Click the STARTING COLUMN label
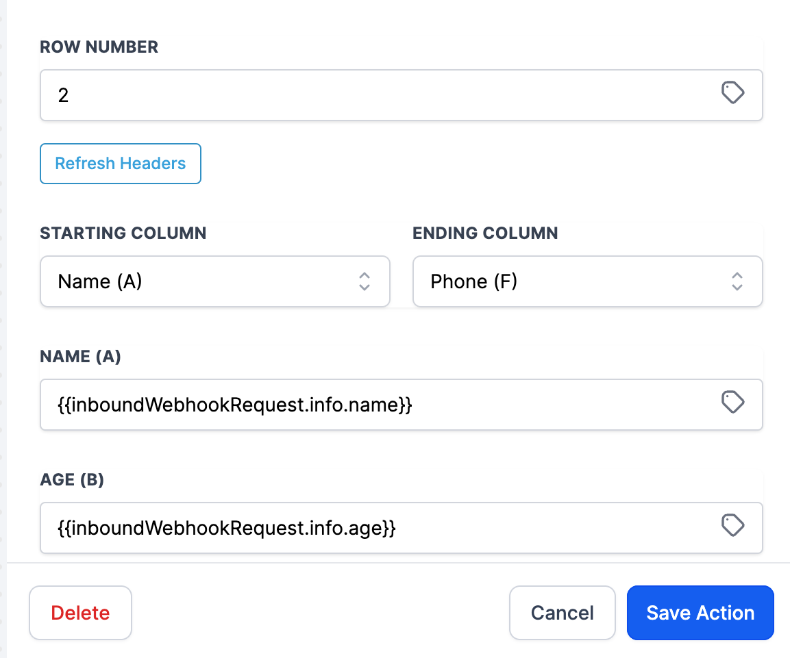 (x=123, y=233)
